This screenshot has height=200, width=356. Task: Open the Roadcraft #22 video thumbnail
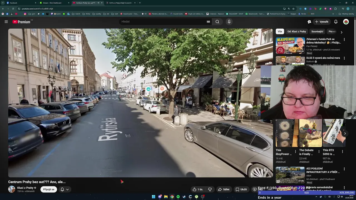click(290, 175)
